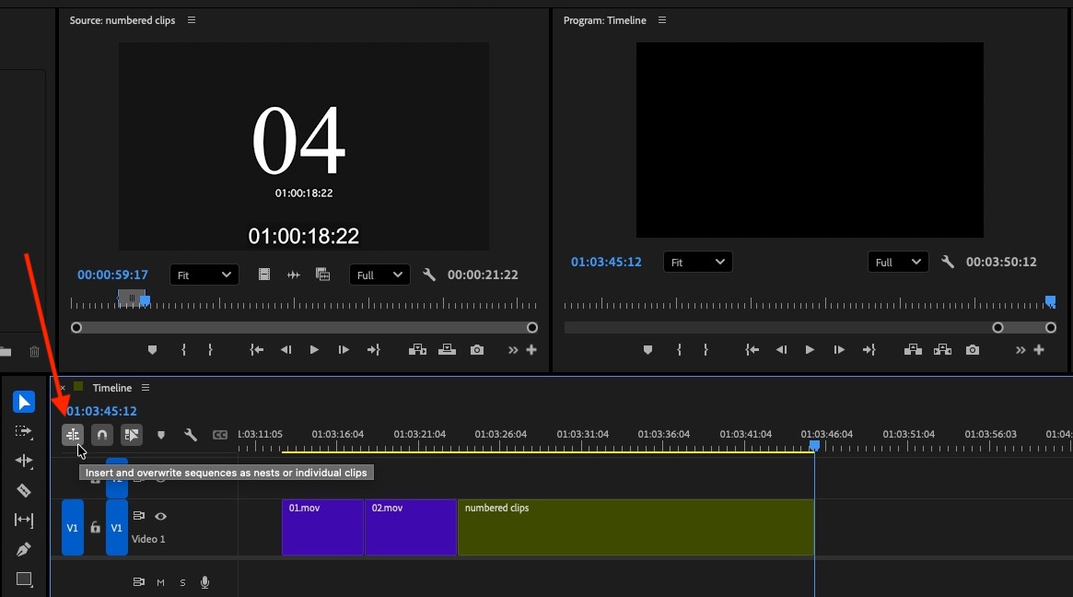Solo the audio track S button
The height and width of the screenshot is (597, 1073).
click(182, 582)
